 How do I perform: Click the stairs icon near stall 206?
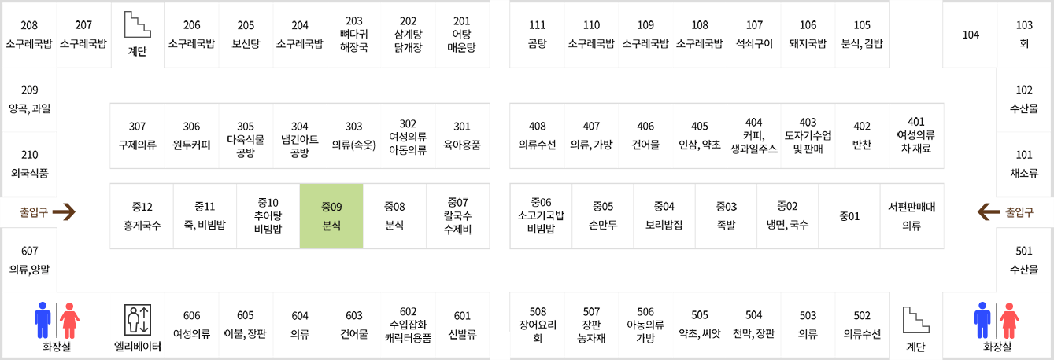(x=138, y=25)
